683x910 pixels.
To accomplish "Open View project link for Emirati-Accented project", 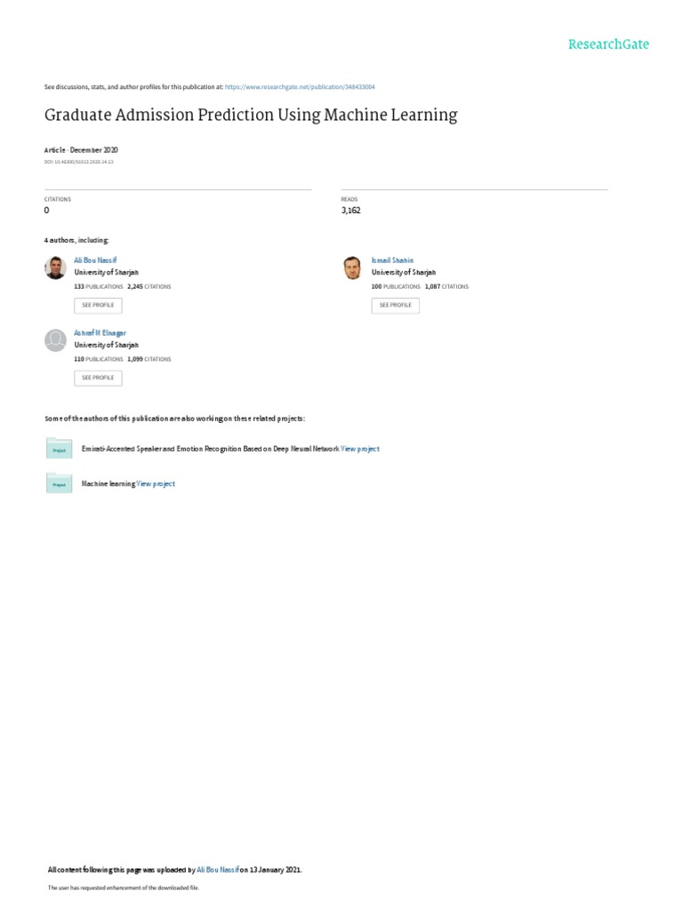I will pos(360,449).
